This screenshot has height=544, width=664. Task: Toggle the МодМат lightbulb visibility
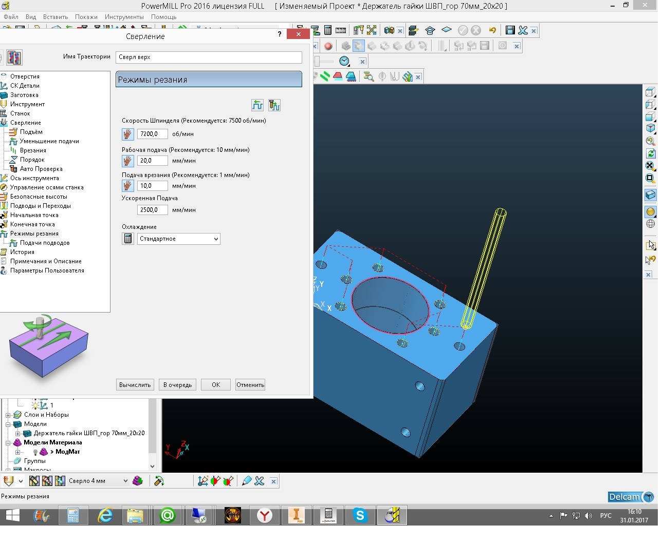[35, 452]
